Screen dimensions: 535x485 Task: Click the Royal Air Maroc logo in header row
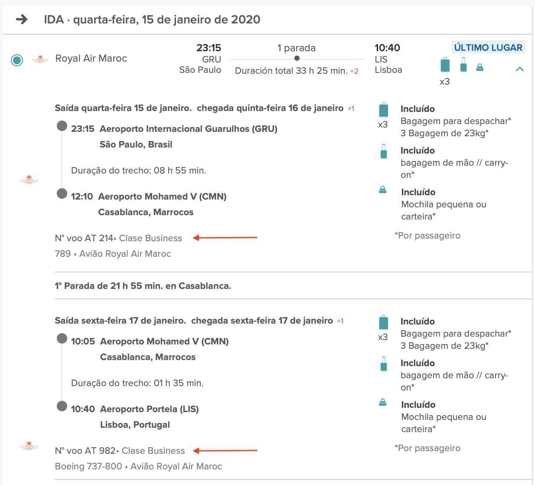click(x=40, y=59)
